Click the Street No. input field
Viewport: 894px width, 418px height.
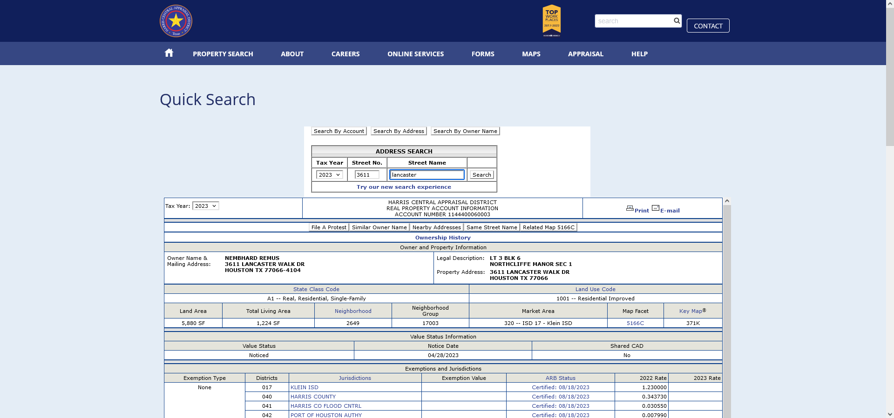[x=367, y=175]
